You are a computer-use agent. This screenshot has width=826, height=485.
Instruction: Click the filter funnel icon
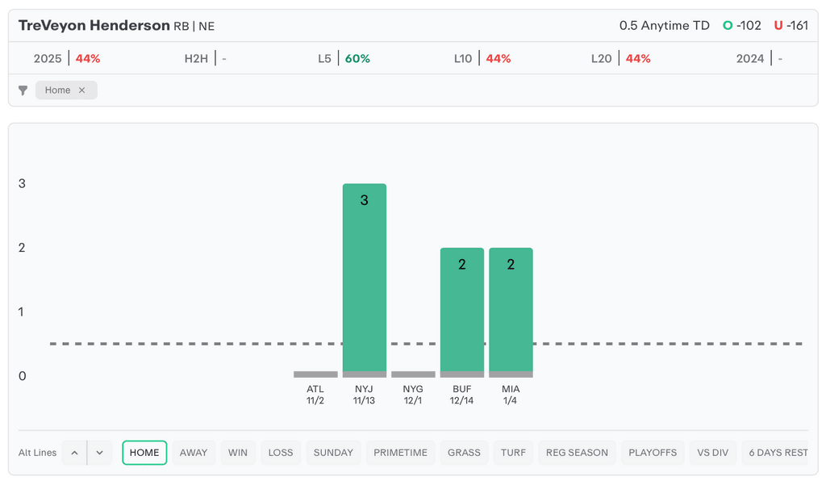pos(23,90)
